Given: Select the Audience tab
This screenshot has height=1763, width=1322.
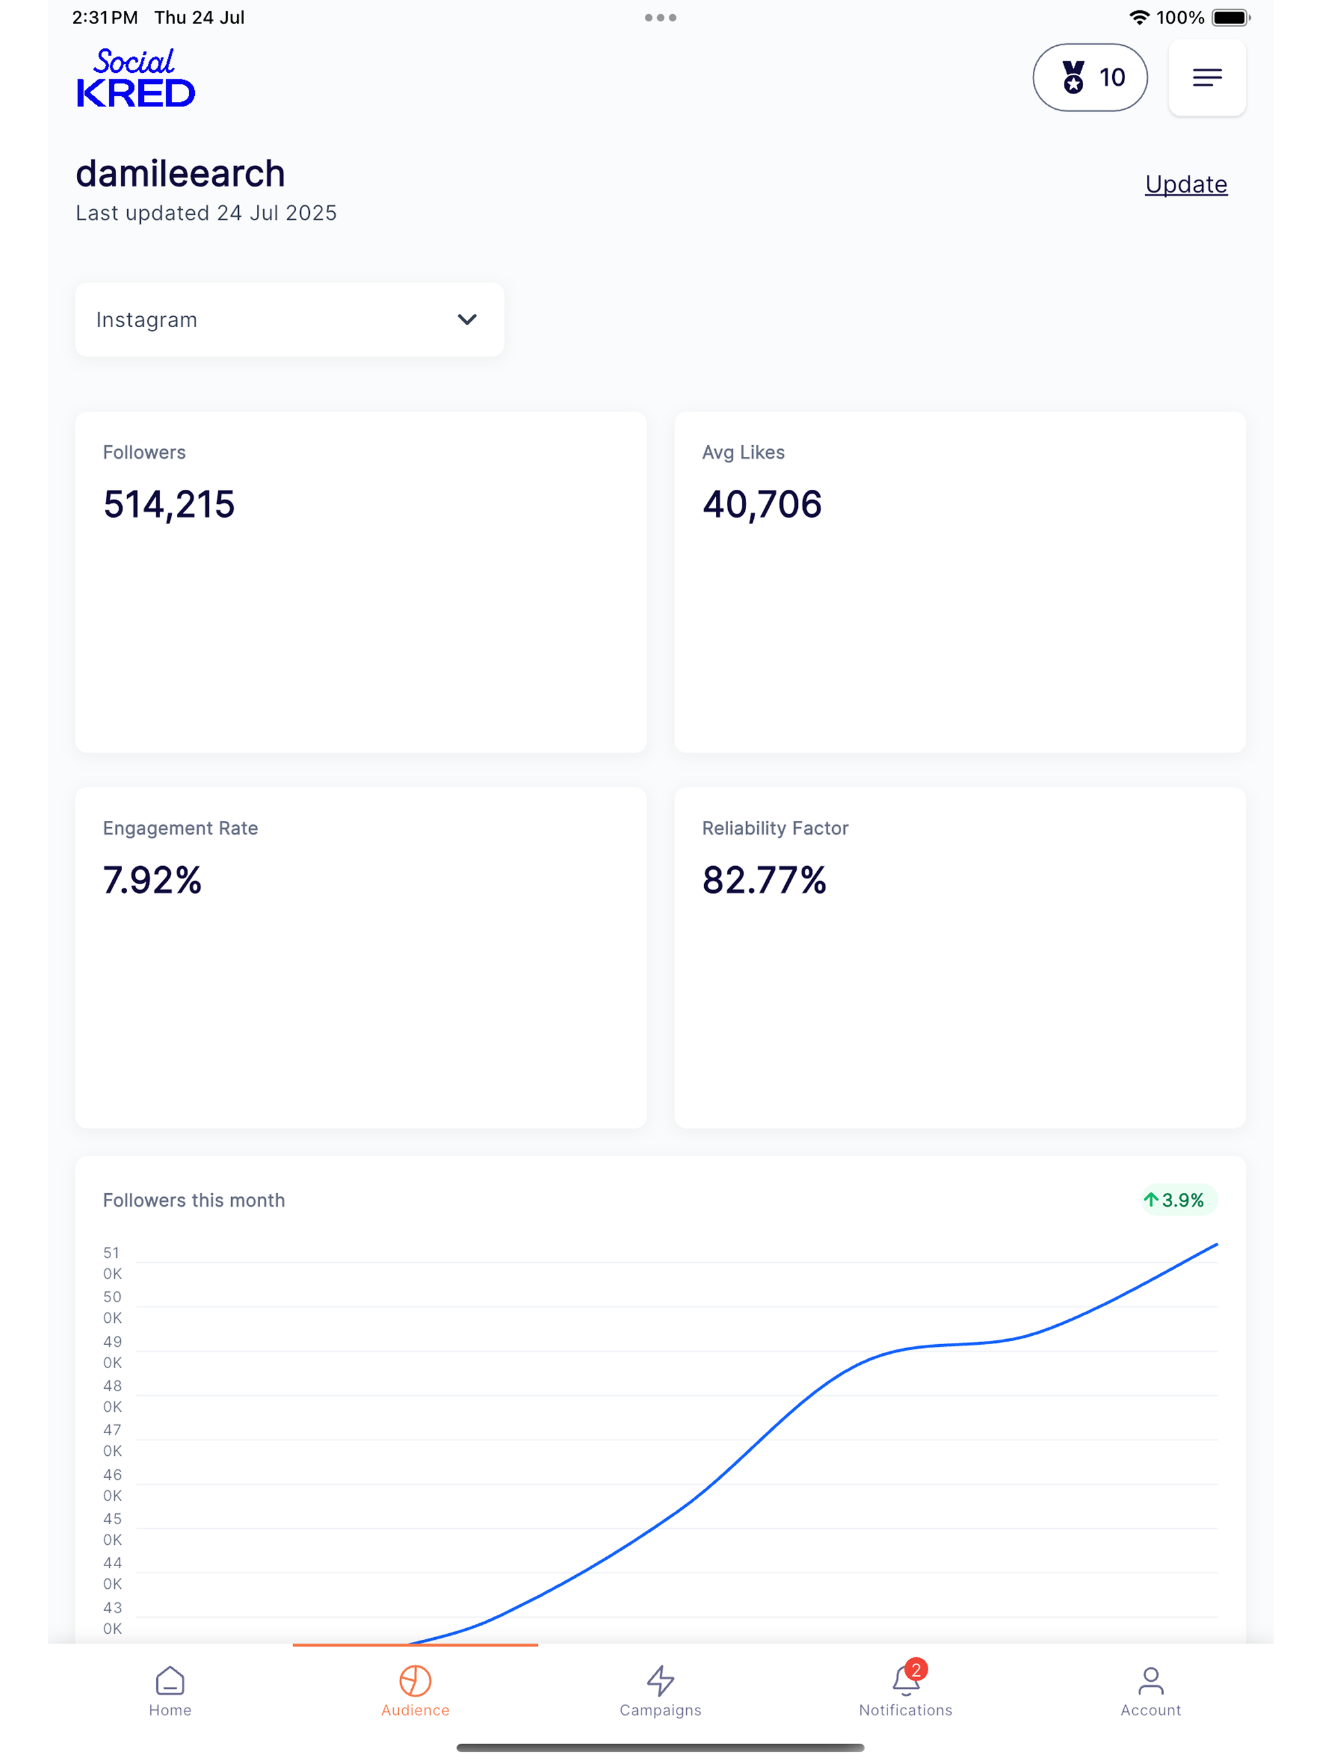Looking at the screenshot, I should [416, 1691].
